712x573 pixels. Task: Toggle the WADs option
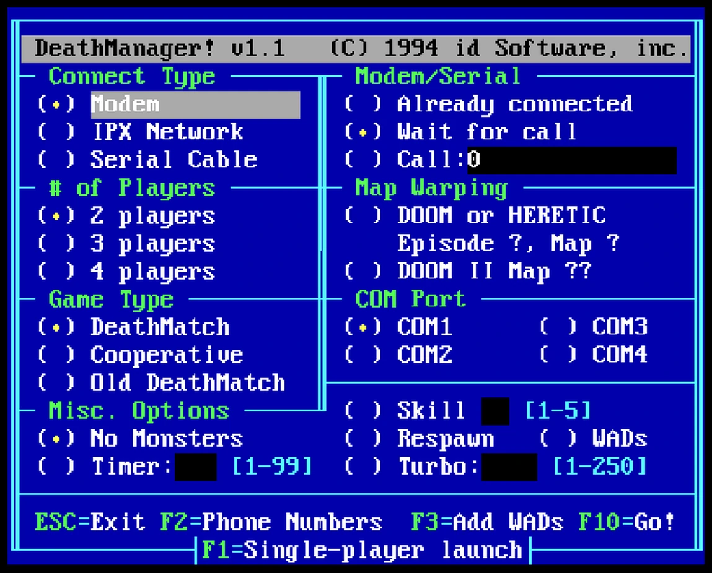pos(594,439)
